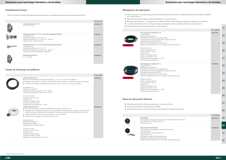Screen dimensions: 226x160
Task: Click the Acoplamiento Storz 2" product image
Action: (x=9, y=59)
